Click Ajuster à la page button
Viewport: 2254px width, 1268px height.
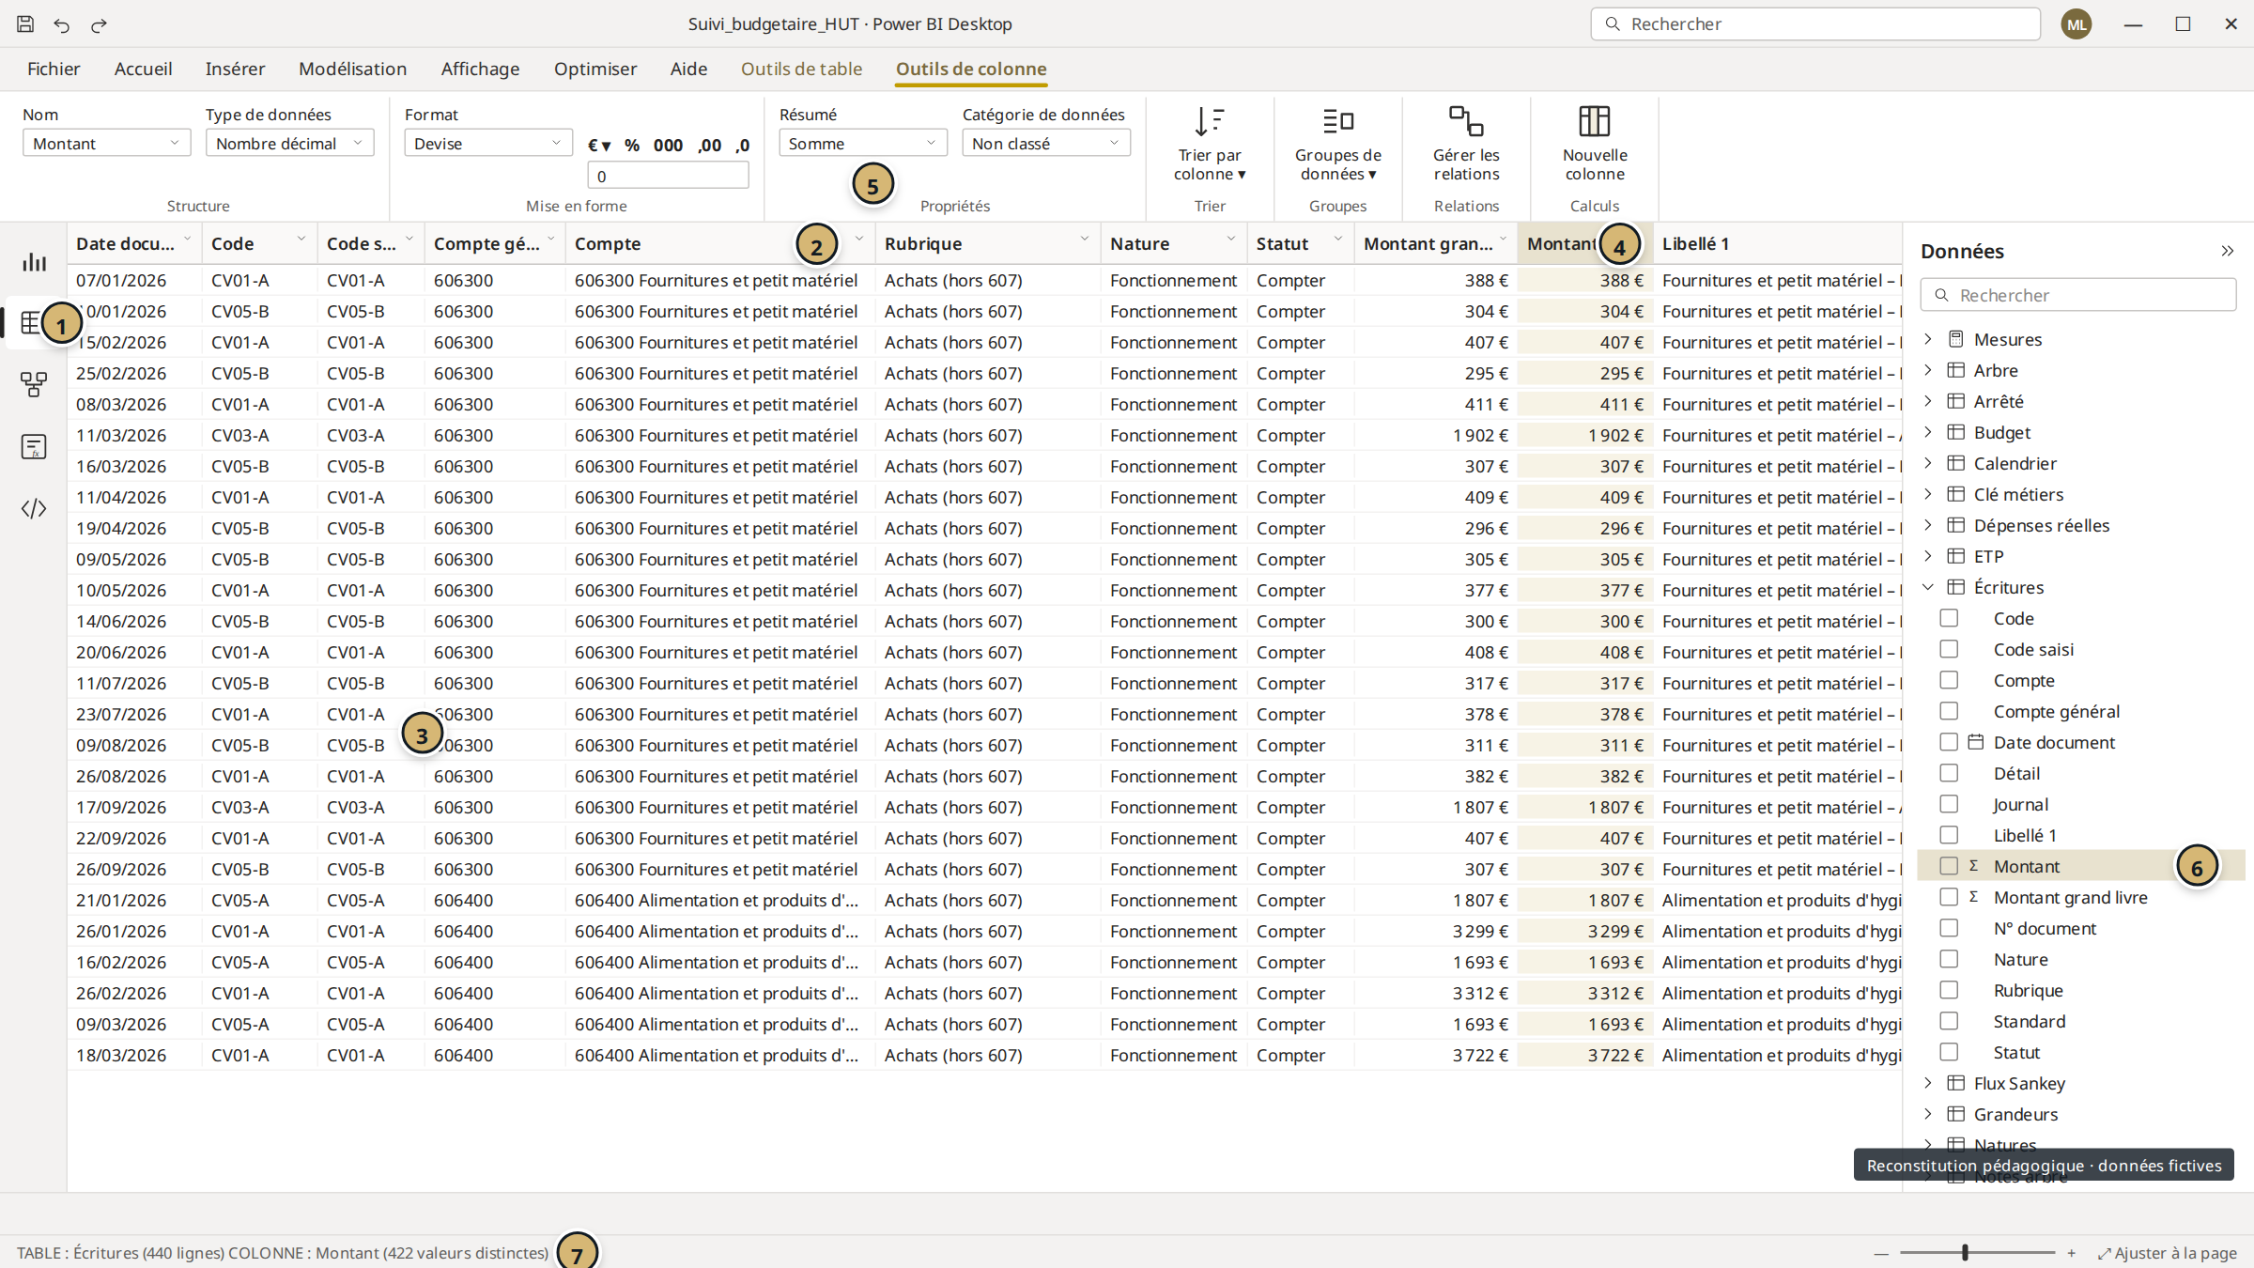(x=2168, y=1253)
